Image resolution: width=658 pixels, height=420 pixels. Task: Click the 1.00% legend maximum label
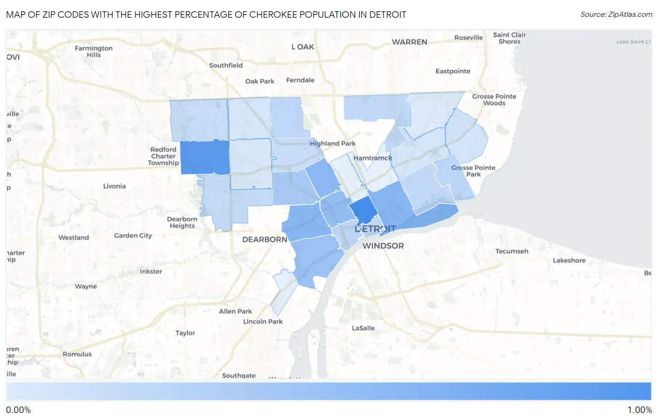[639, 410]
